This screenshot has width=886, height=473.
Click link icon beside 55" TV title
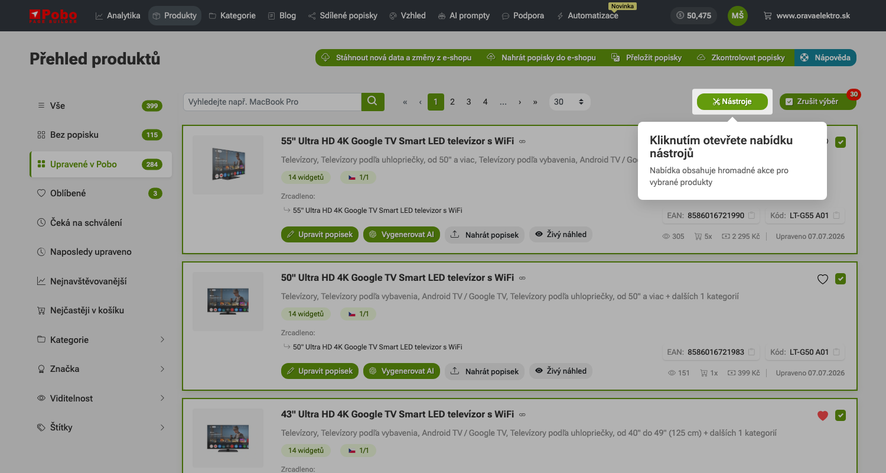(522, 142)
